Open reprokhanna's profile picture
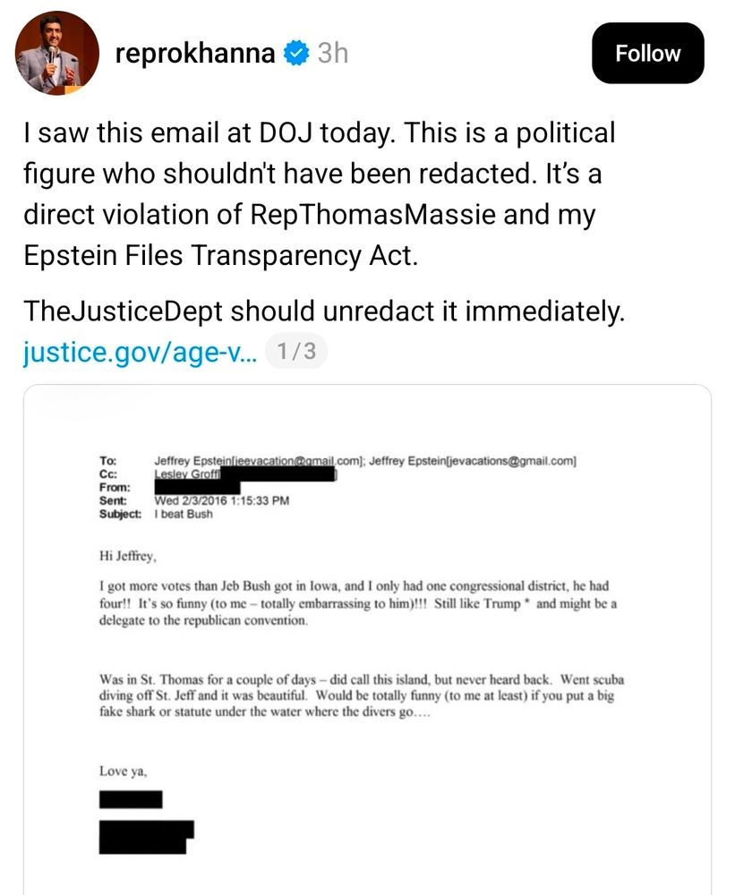 (x=50, y=55)
